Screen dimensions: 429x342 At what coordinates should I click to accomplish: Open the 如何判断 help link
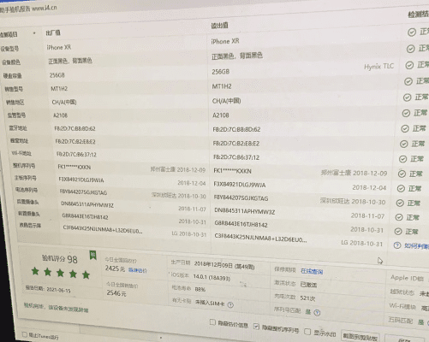[x=416, y=246]
